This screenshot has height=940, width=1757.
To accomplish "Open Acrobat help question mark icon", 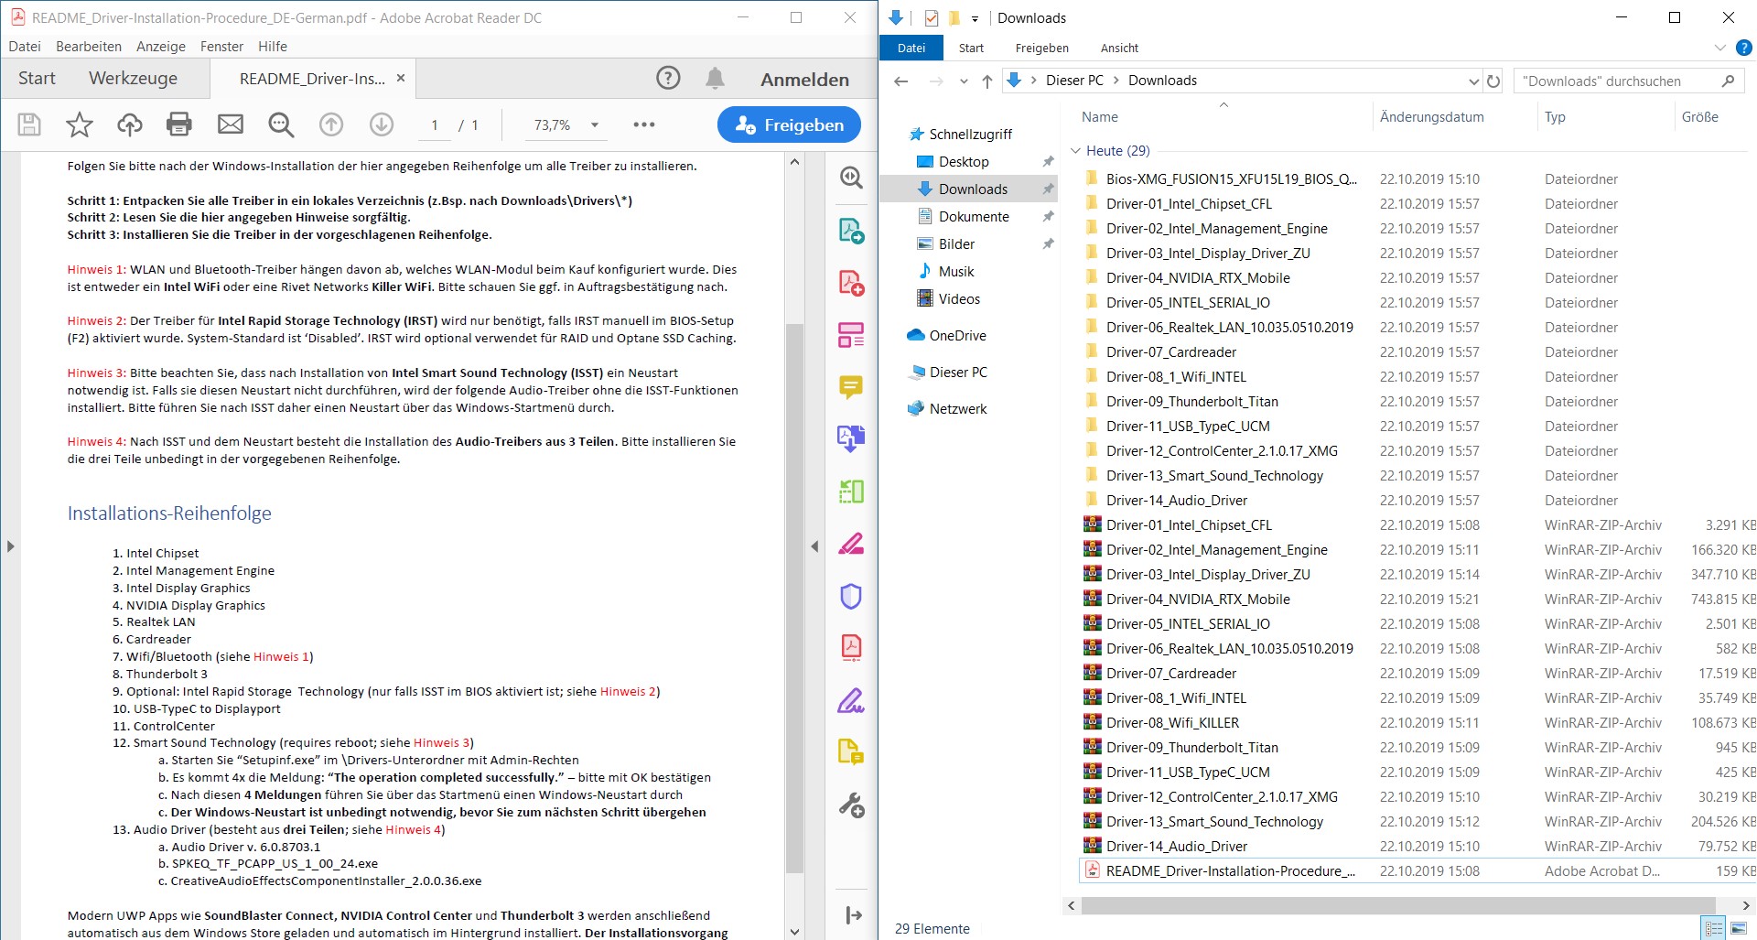I will pos(669,78).
